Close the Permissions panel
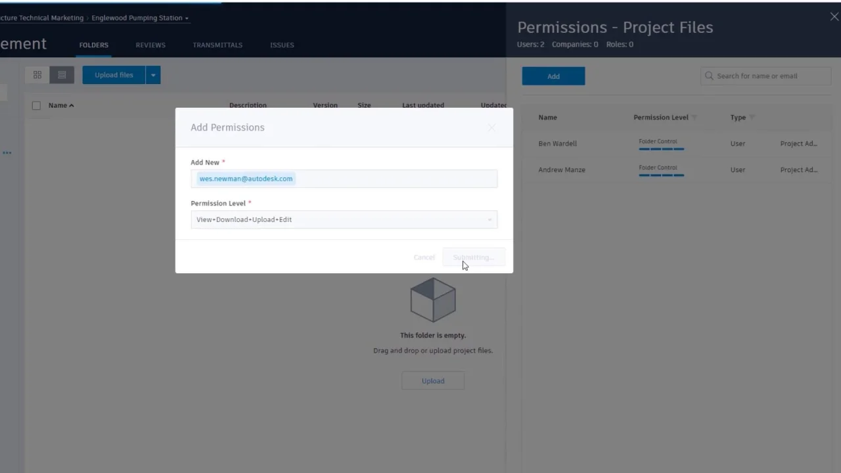 point(834,17)
